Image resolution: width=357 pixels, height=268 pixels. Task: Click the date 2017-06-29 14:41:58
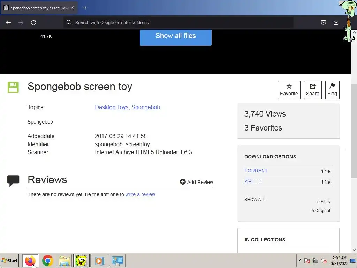121,136
